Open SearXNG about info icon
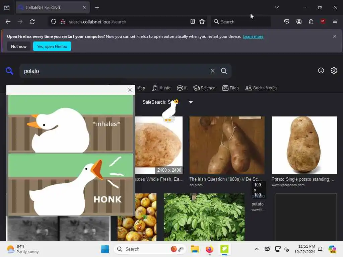This screenshot has width=343, height=257. 321,71
